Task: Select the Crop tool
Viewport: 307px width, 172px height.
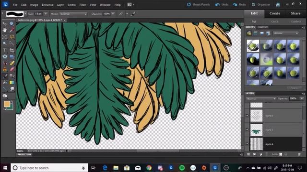Action: [12, 50]
